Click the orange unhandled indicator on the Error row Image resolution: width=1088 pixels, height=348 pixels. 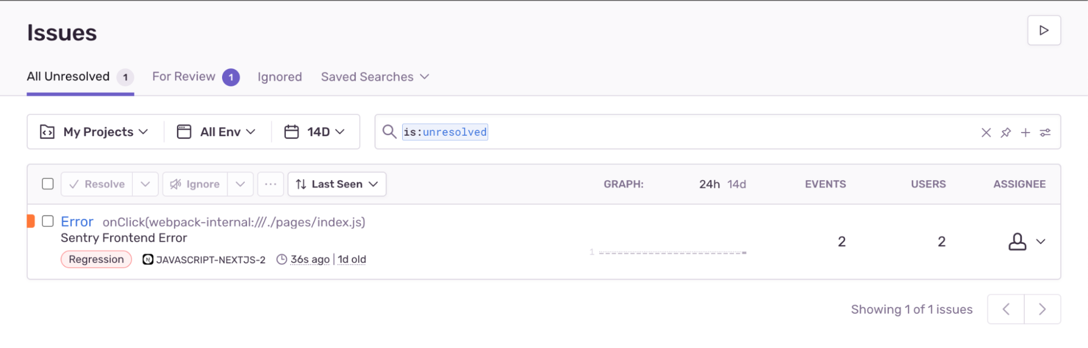31,221
